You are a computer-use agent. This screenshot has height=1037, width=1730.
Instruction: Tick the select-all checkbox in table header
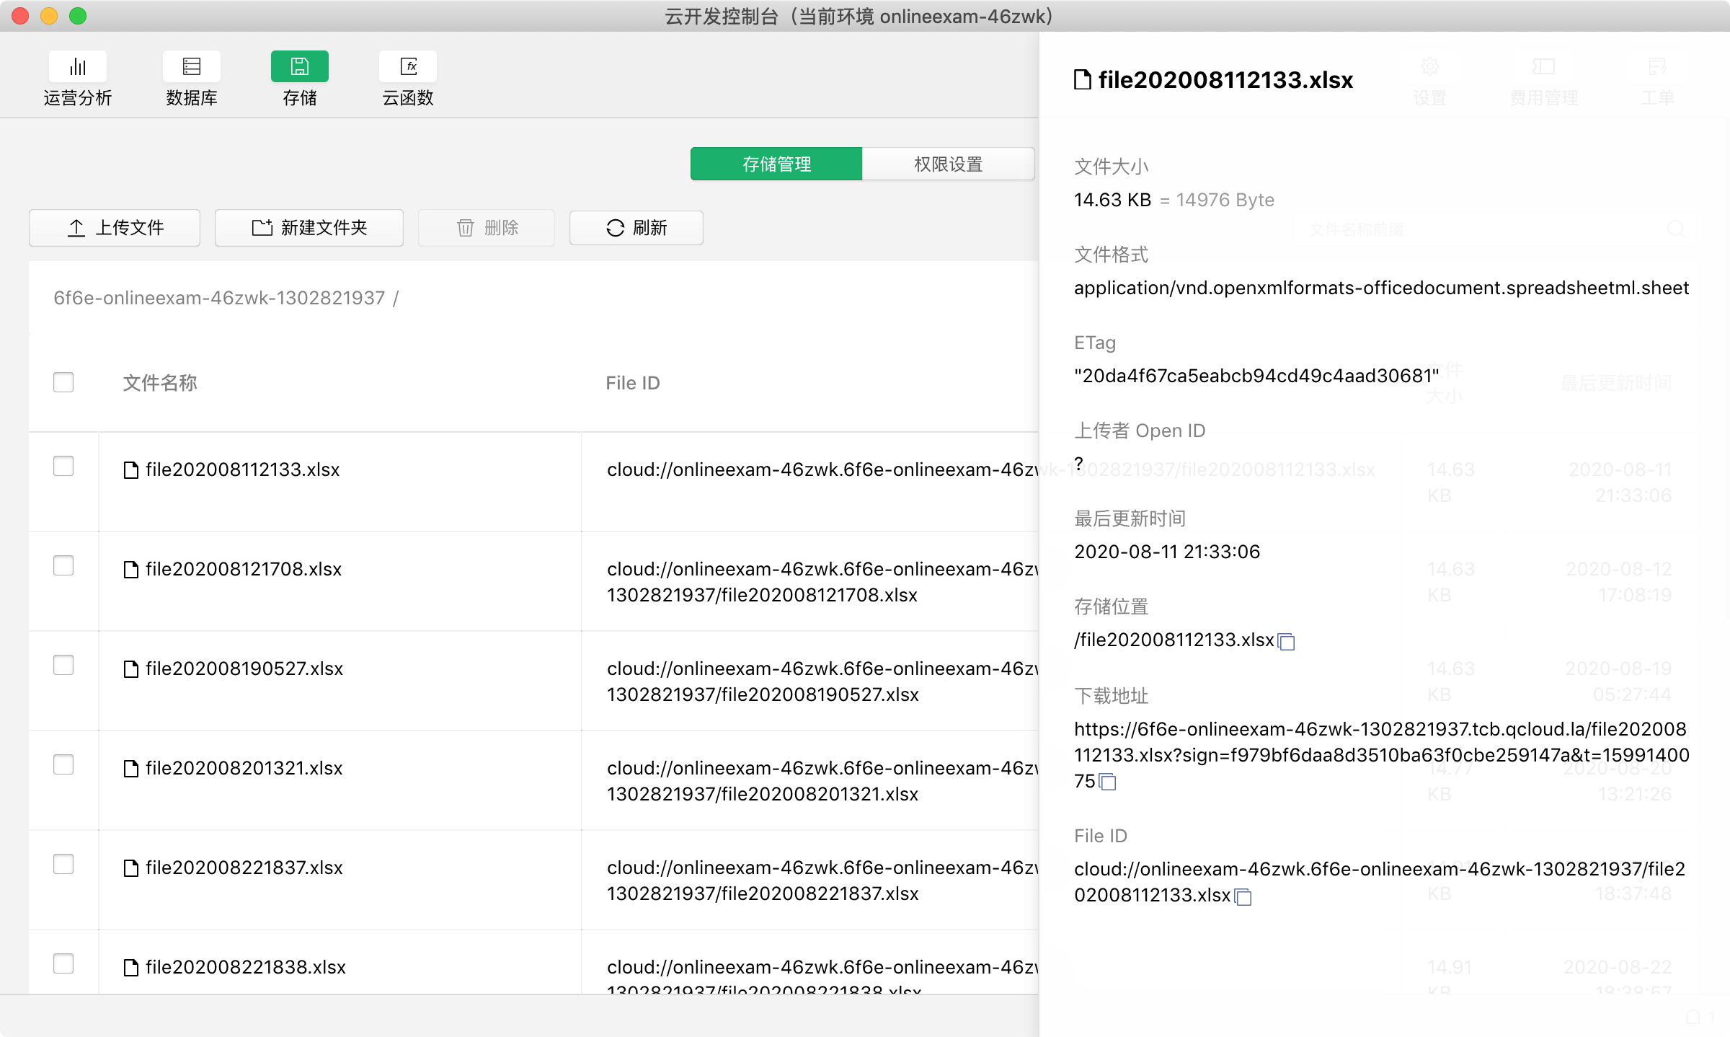click(63, 382)
